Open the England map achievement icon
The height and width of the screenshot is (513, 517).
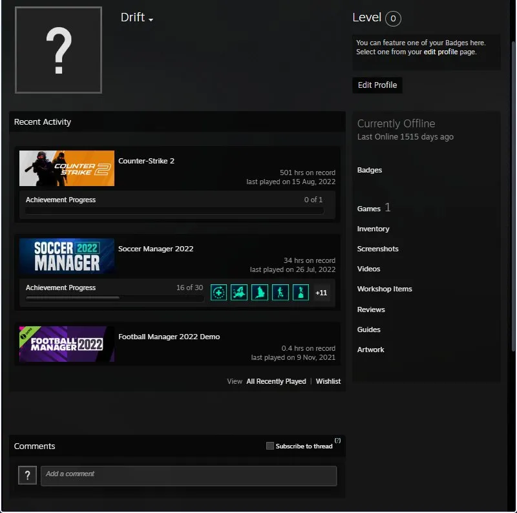point(260,293)
